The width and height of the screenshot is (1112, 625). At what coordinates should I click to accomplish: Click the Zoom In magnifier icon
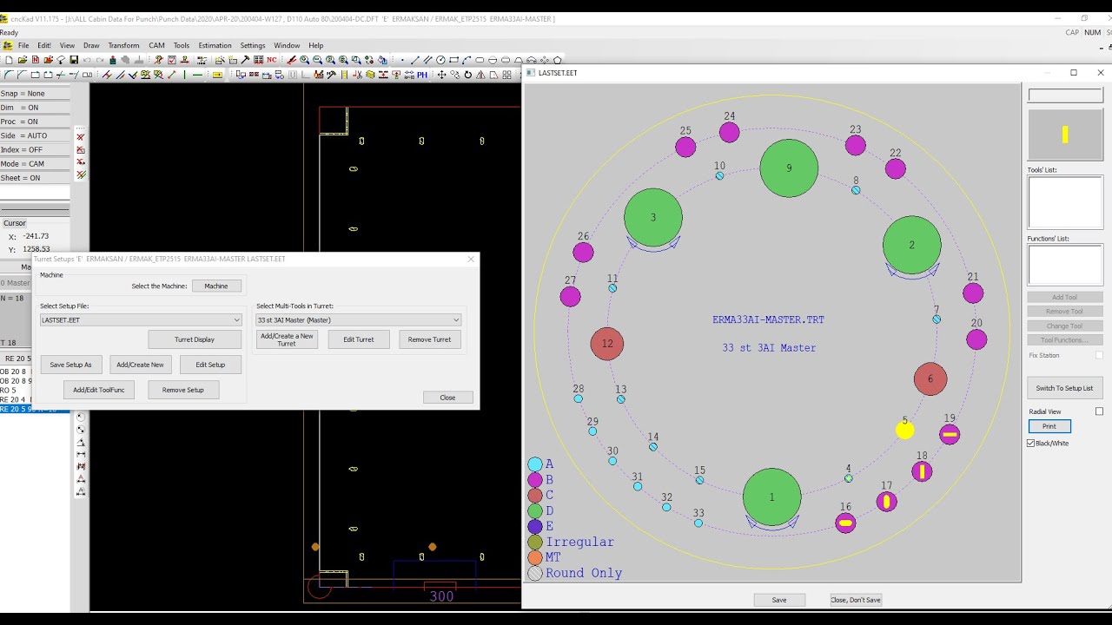click(x=305, y=60)
